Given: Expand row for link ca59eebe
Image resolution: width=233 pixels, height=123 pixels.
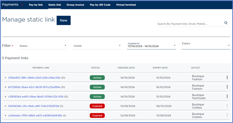Looking at the screenshot, I should click(6, 115).
